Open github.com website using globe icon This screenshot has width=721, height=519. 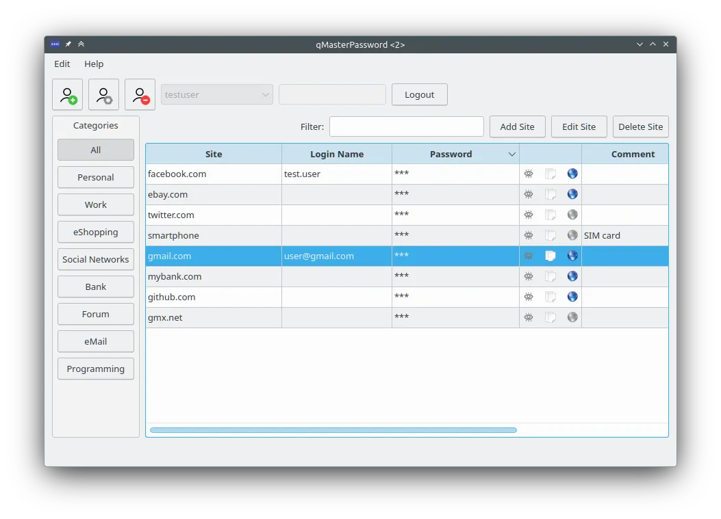(x=572, y=297)
